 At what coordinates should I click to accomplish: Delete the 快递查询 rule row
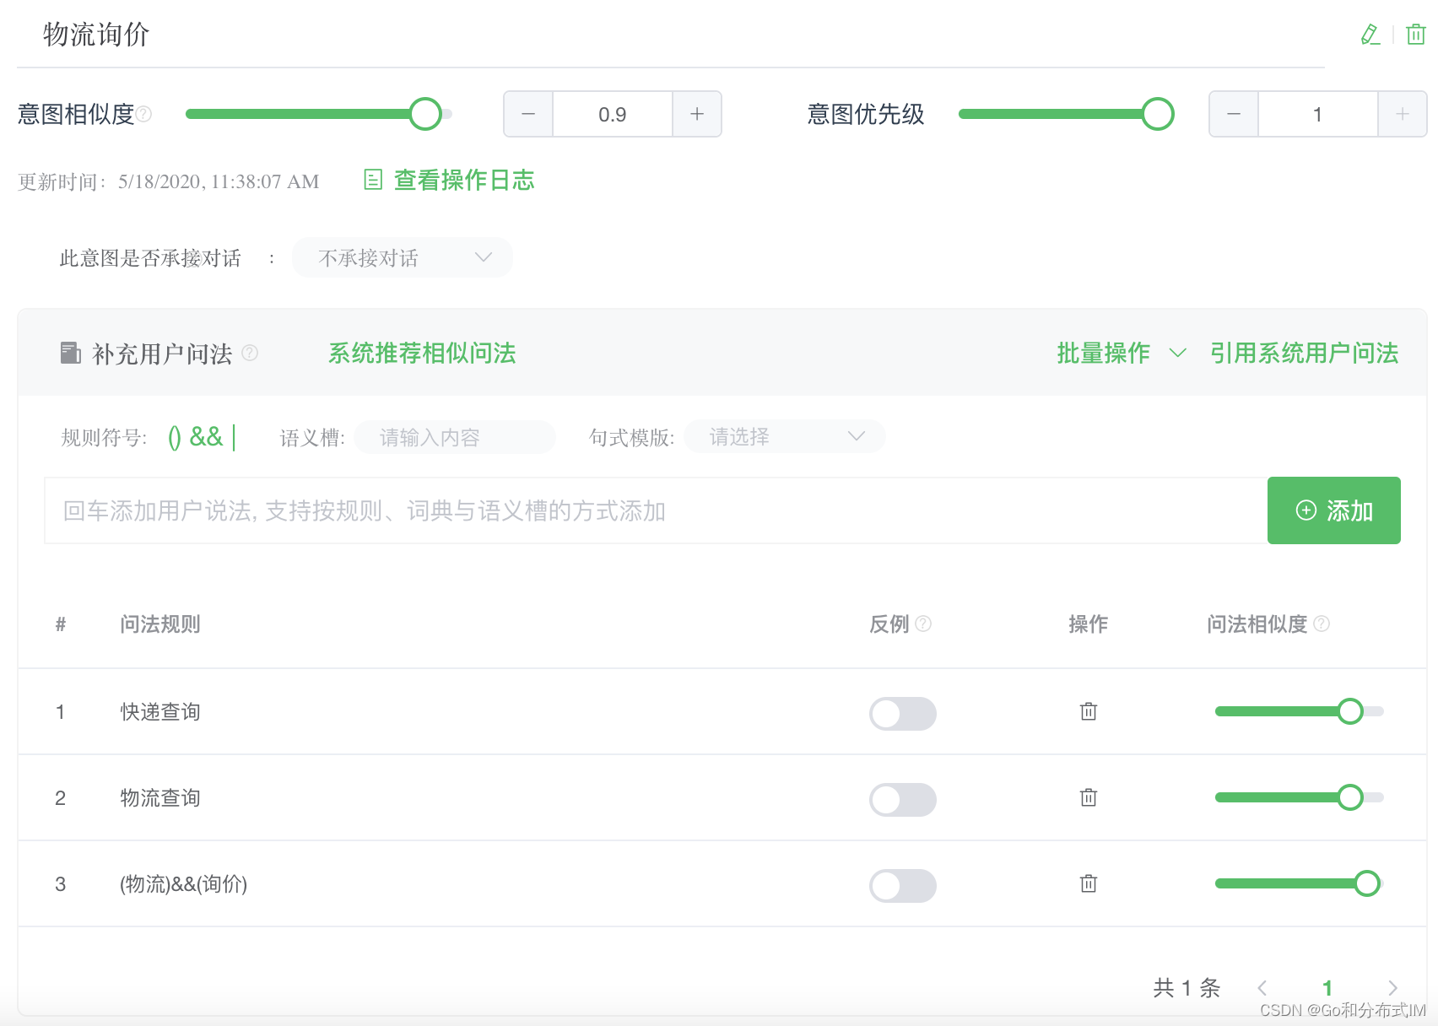(1089, 711)
